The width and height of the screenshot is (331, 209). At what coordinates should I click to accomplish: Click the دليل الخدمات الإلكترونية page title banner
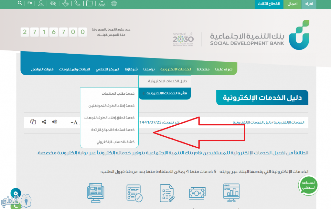pyautogui.click(x=262, y=98)
